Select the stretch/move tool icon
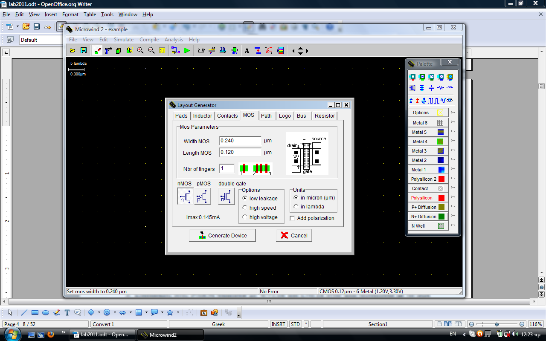Viewport: 546px width, 341px height. [129, 50]
